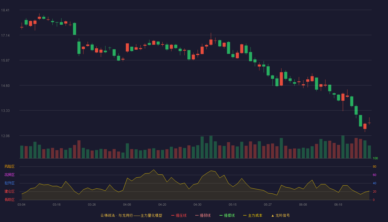Toggle the 强压线 legend item
The image size is (388, 222).
[179, 215]
